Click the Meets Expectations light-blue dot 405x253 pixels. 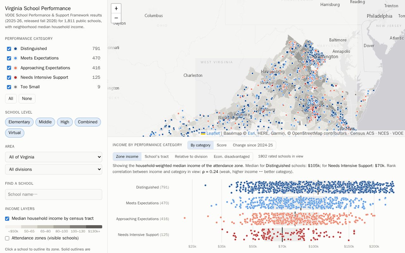click(x=16, y=58)
